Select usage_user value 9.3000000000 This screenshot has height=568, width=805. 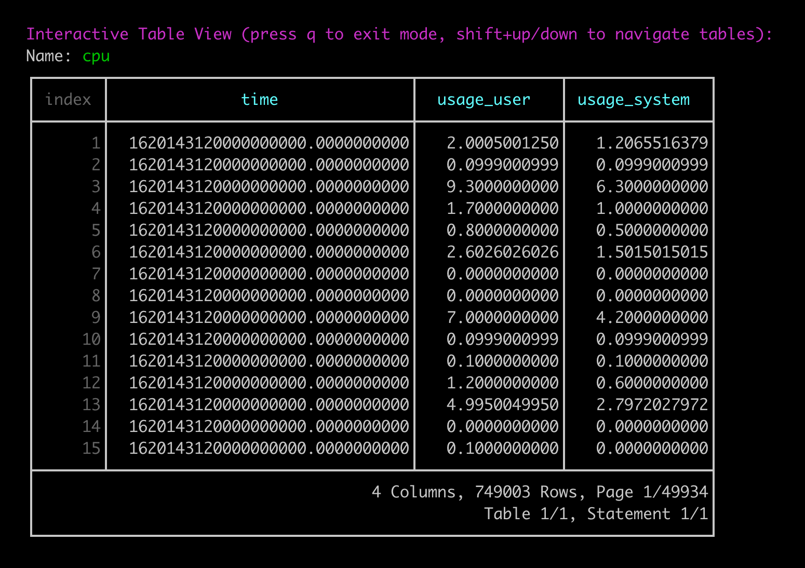pyautogui.click(x=502, y=186)
